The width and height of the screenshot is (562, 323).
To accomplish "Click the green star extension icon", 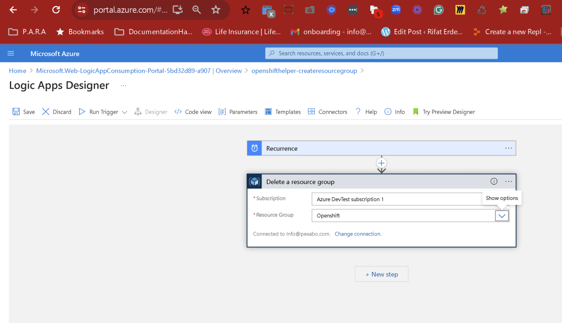I will point(503,10).
